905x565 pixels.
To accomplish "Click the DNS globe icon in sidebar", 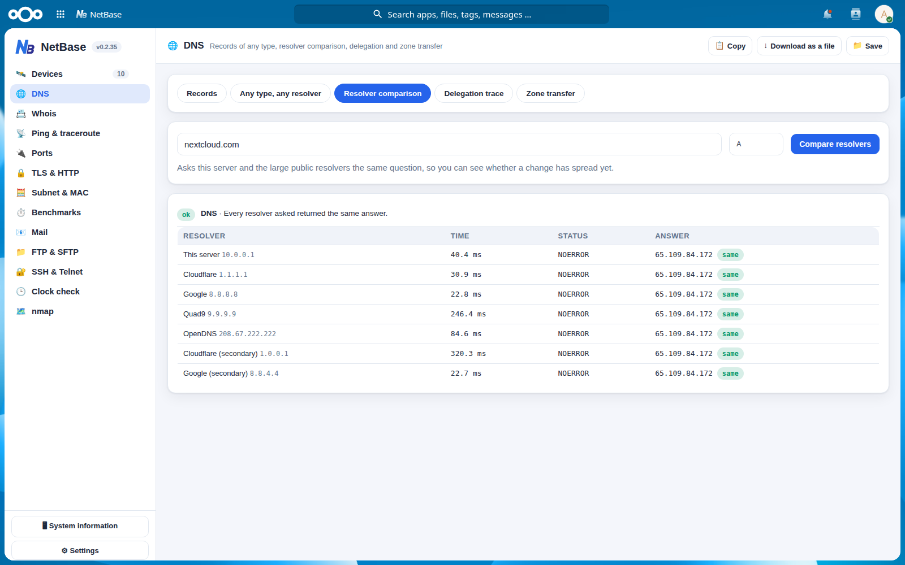I will point(21,94).
